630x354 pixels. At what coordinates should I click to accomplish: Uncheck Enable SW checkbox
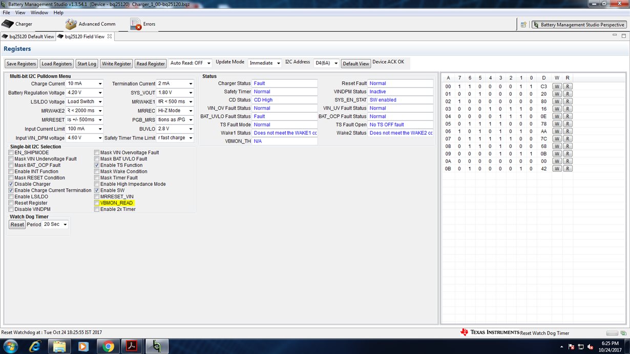97,190
